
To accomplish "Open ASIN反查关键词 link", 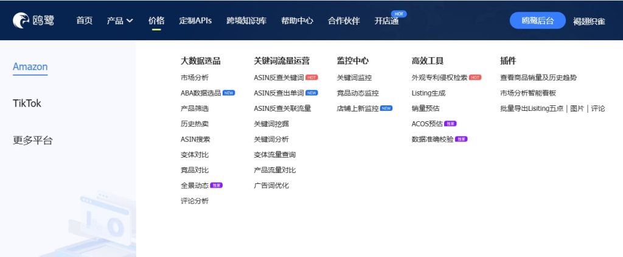I will click(x=279, y=77).
